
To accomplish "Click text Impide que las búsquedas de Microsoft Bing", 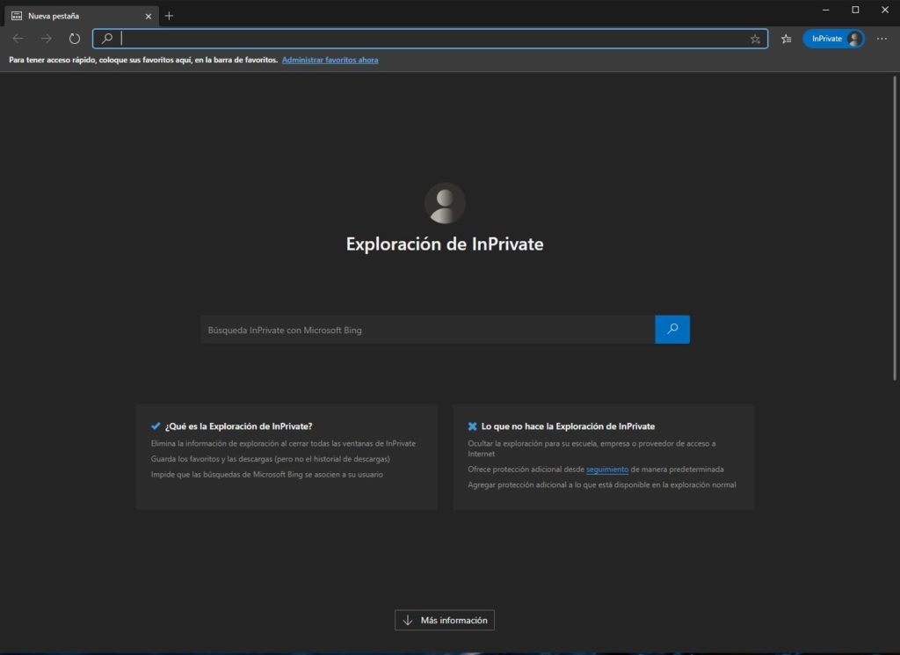I will click(x=267, y=474).
